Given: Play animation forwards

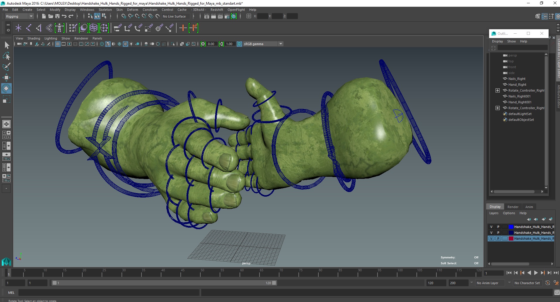Looking at the screenshot, I should 536,273.
